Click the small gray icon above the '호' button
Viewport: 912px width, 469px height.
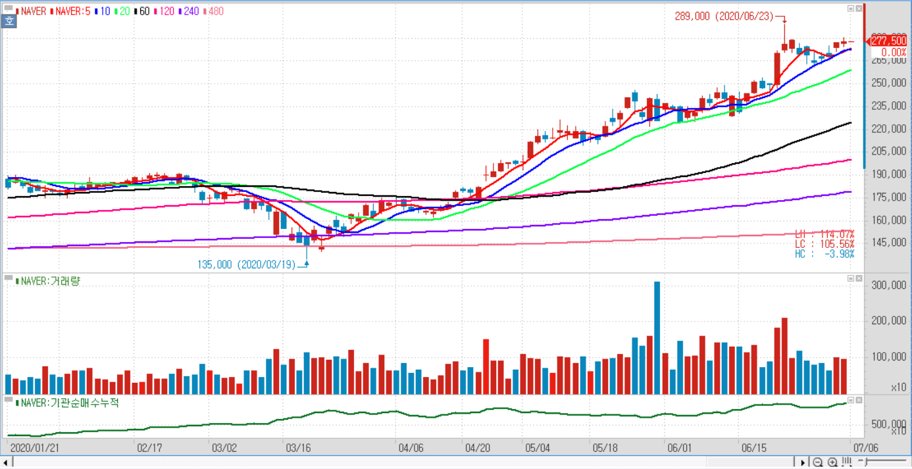[x=9, y=7]
